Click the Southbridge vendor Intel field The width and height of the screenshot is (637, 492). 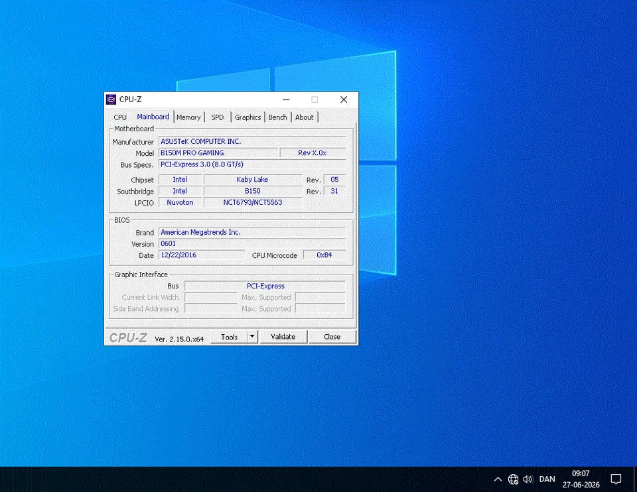(x=180, y=191)
